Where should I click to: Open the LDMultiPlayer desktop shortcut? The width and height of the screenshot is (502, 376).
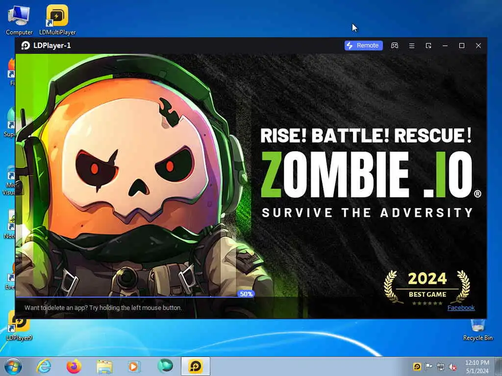(57, 20)
